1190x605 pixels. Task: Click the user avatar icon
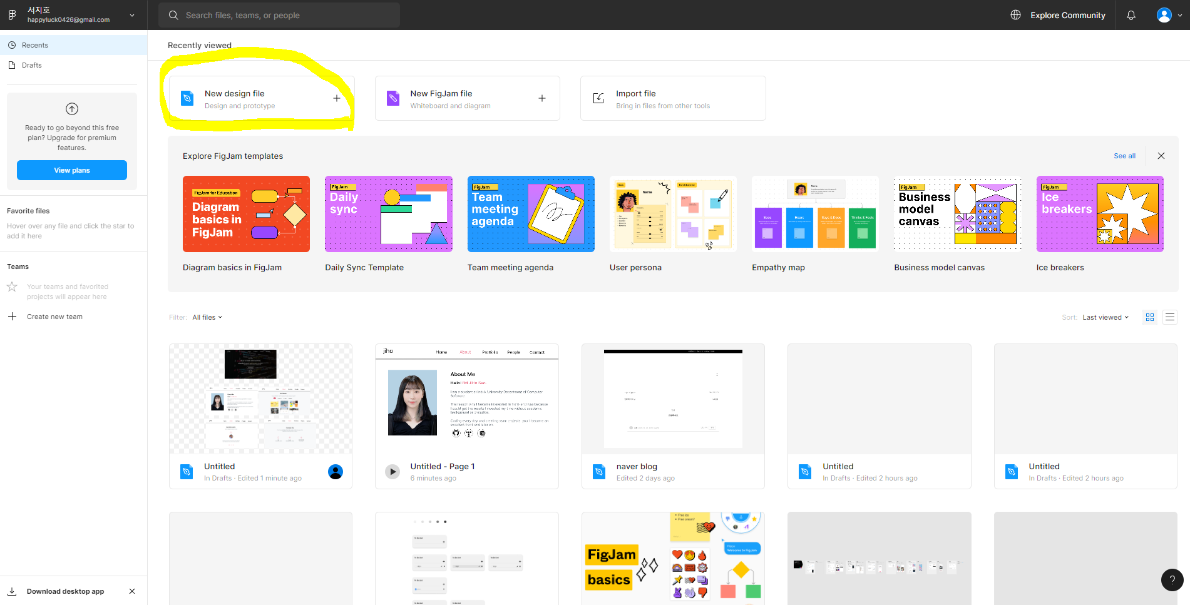tap(1164, 15)
